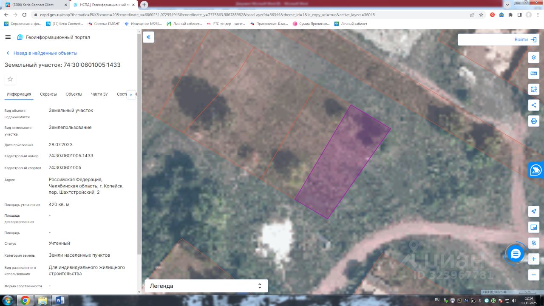Click the Windows Start button
The height and width of the screenshot is (306, 544).
pyautogui.click(x=8, y=300)
